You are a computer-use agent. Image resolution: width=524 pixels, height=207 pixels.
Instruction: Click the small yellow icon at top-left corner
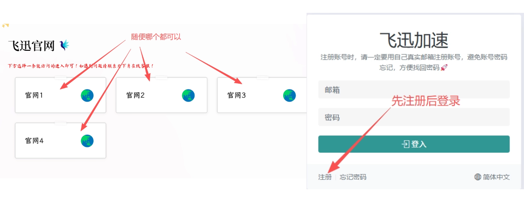(5, 25)
